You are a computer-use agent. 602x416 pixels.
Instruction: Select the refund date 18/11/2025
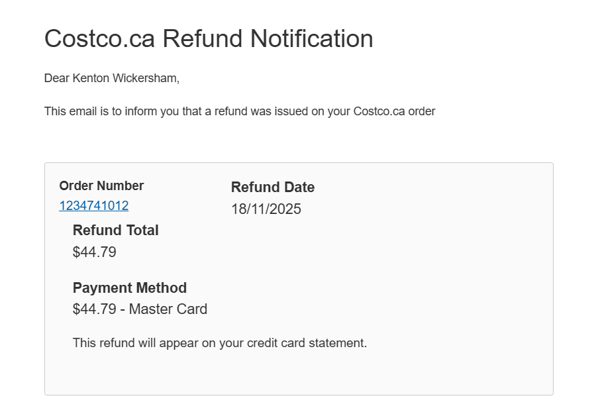[266, 209]
